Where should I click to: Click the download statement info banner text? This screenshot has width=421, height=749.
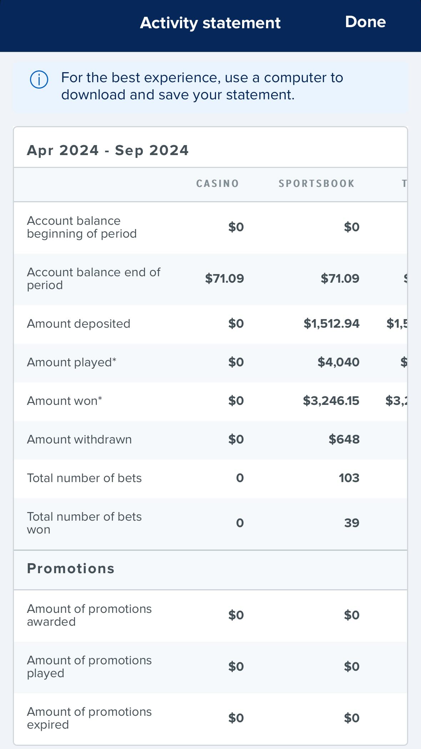tap(202, 86)
